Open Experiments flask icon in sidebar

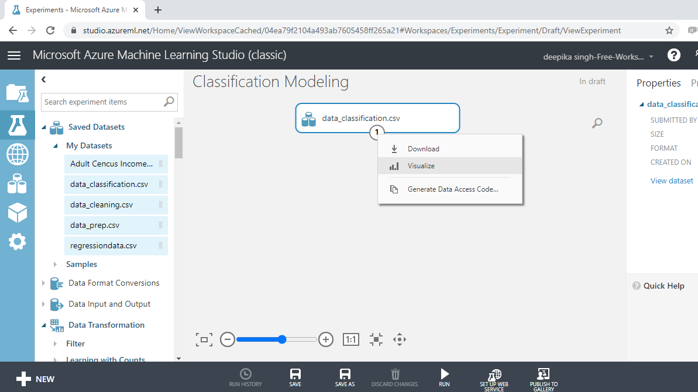(18, 125)
